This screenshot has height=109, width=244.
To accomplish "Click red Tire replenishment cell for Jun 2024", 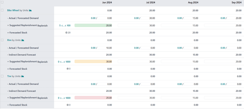I will tap(93, 98).
